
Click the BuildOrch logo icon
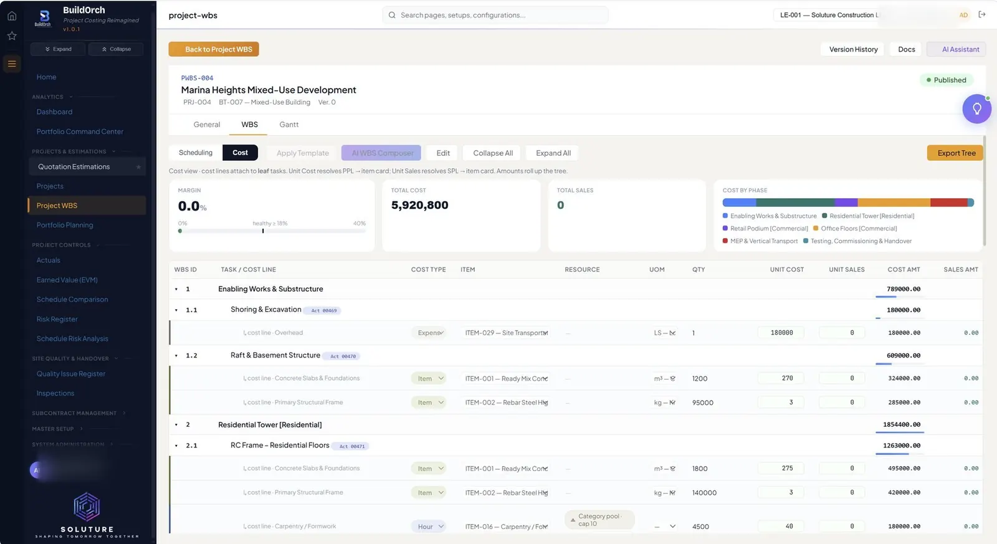click(x=44, y=17)
